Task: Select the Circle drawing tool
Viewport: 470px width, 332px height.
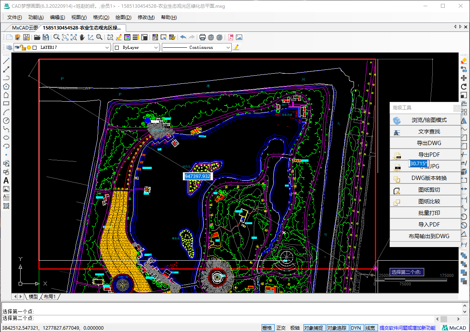Action: click(x=6, y=121)
